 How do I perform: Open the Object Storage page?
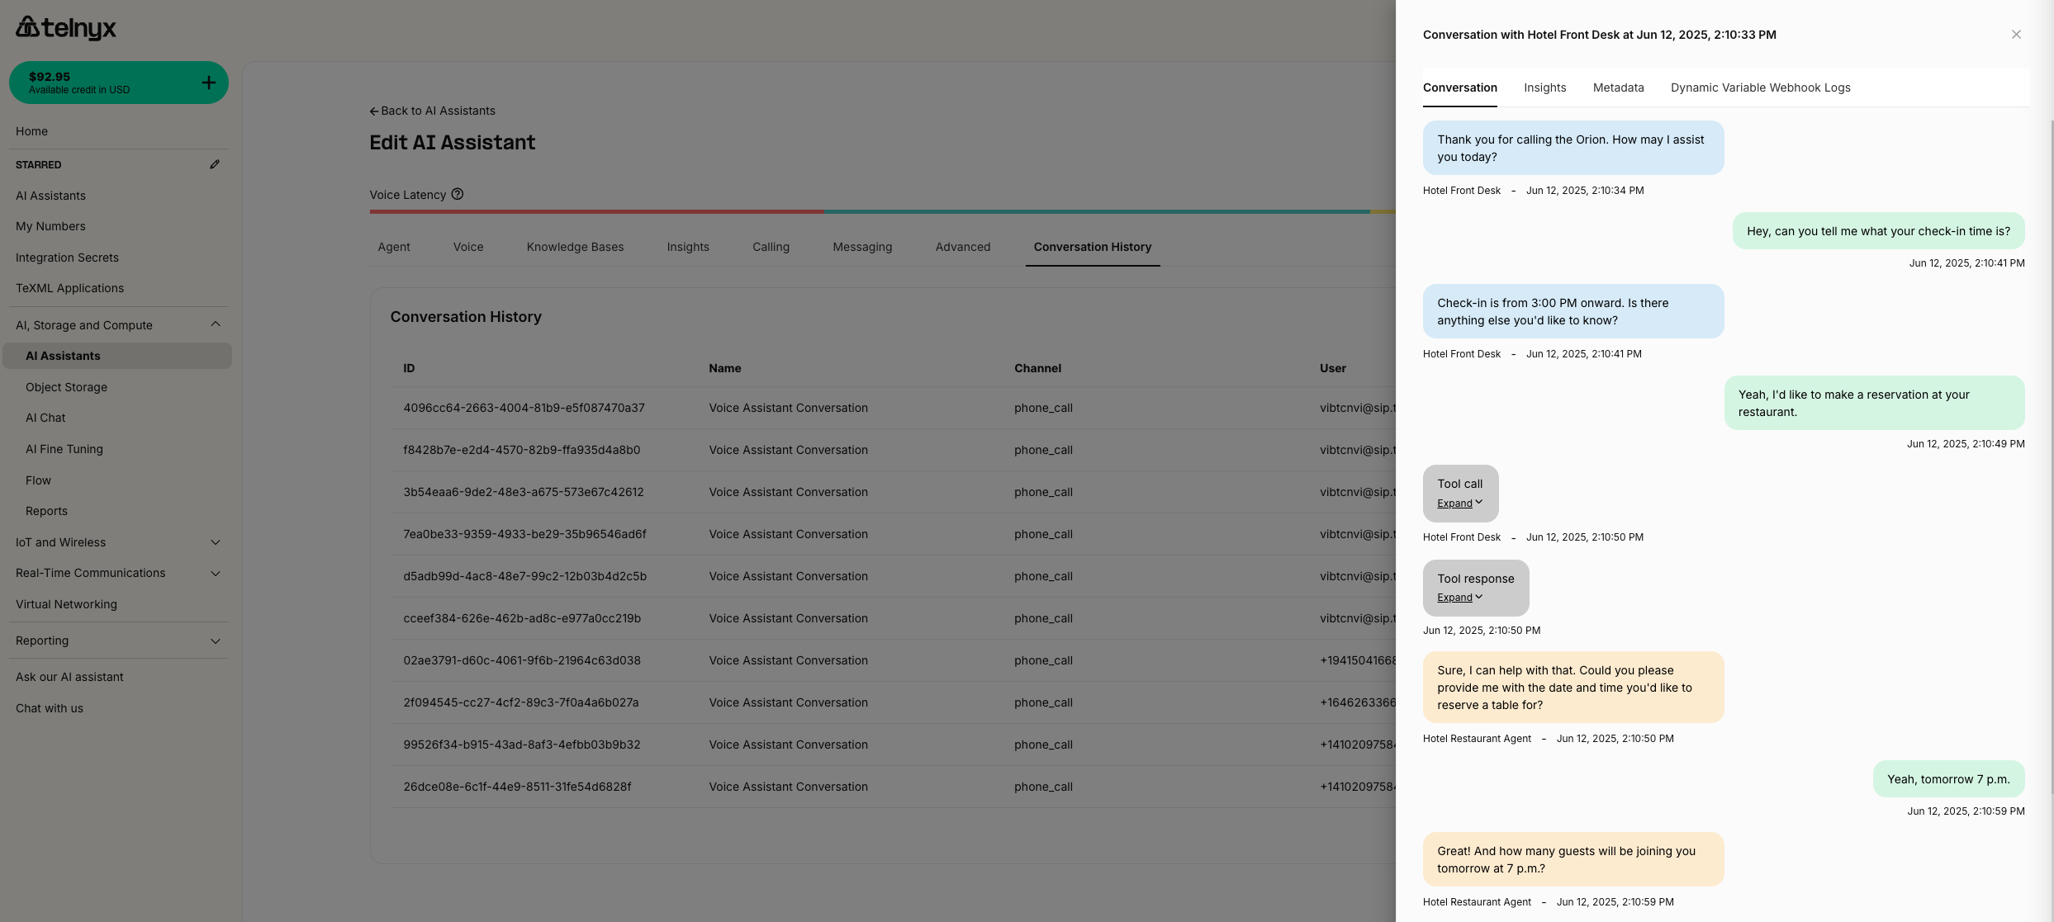(66, 386)
